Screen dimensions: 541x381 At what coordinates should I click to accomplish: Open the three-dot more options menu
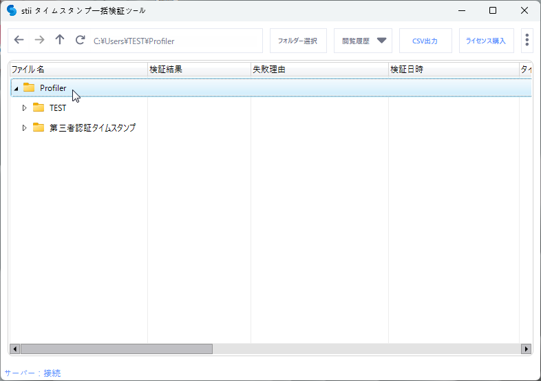(x=527, y=41)
